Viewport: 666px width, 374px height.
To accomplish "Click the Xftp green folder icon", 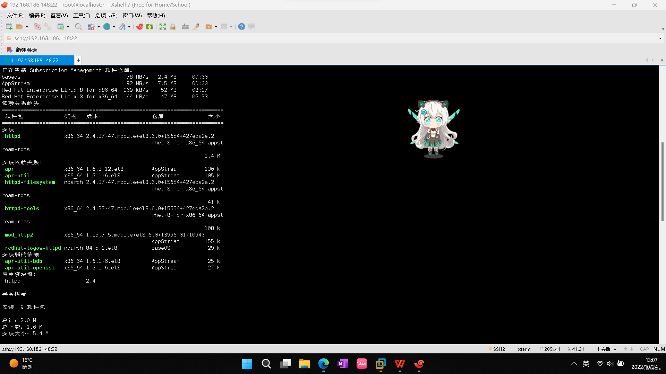I will (x=150, y=27).
